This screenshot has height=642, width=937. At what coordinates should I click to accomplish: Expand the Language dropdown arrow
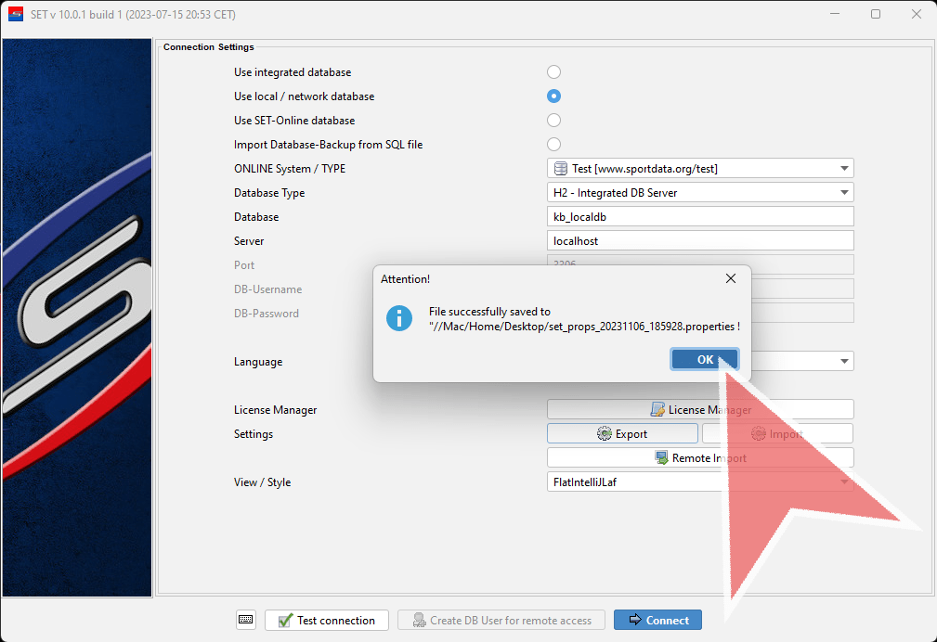click(843, 361)
